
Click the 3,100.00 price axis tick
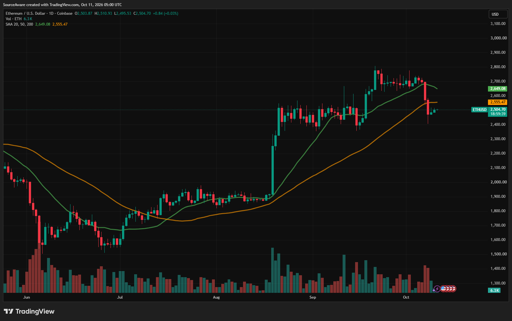click(x=498, y=24)
